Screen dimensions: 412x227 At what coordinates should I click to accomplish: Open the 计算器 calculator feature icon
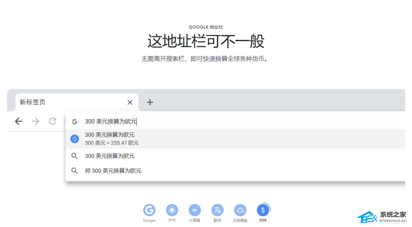point(195,210)
